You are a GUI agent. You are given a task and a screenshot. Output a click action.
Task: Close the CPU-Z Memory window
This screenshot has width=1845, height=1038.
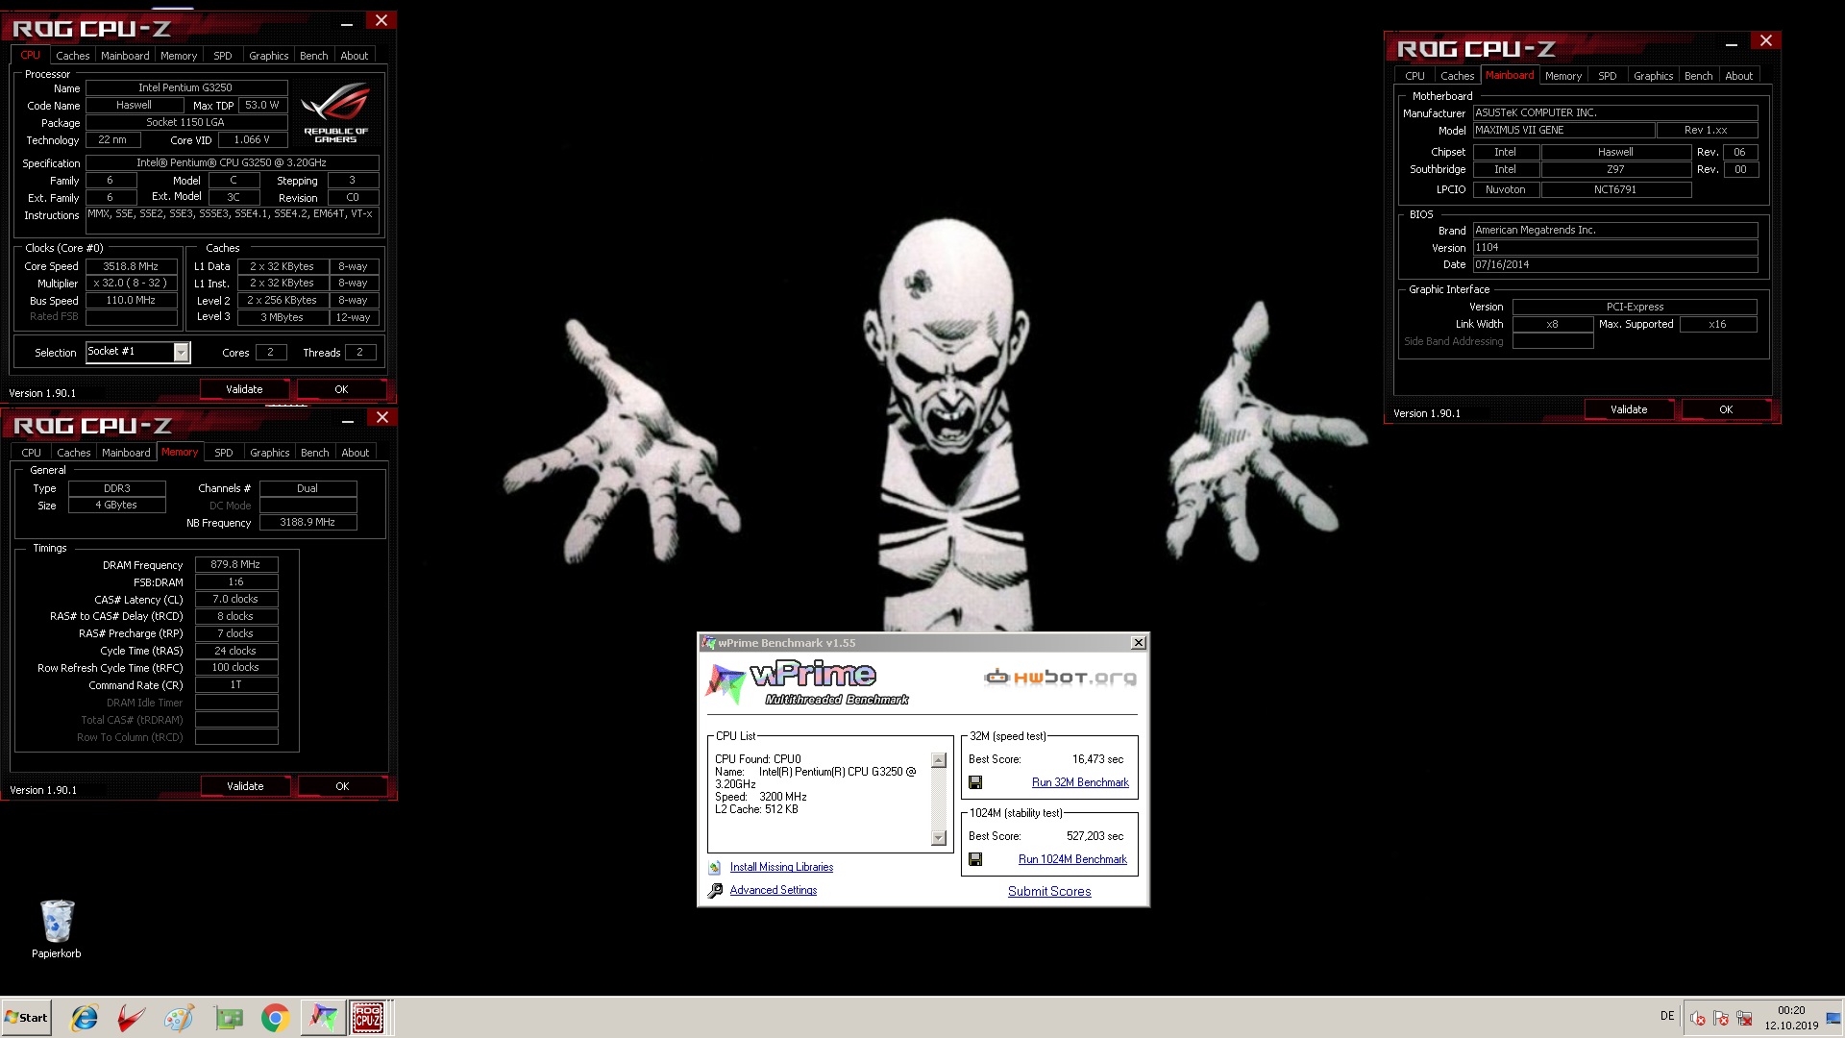382,417
